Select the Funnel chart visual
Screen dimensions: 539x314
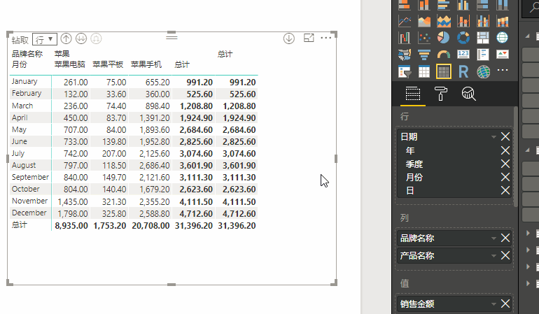(424, 55)
